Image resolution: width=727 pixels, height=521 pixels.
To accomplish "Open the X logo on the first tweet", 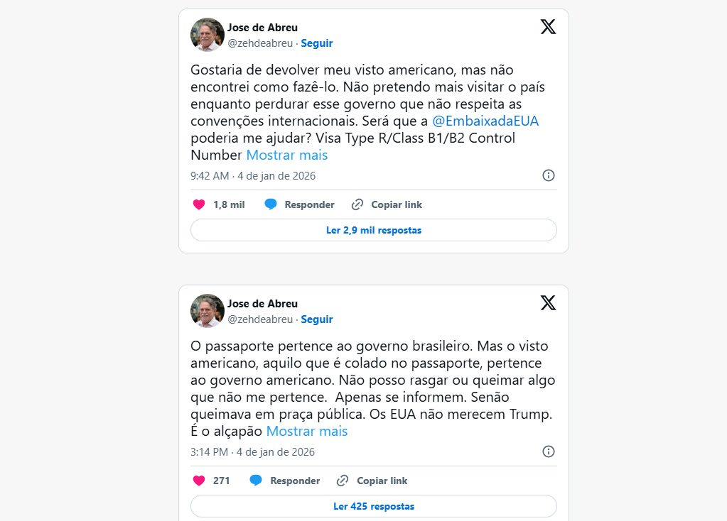I will [x=547, y=26].
